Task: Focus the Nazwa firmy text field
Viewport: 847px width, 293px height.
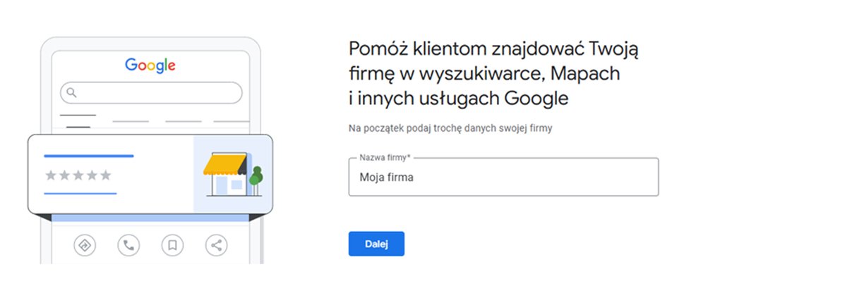Action: point(503,177)
